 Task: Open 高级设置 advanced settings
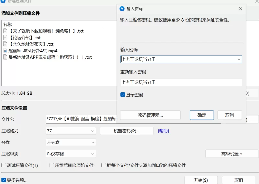click(231, 154)
